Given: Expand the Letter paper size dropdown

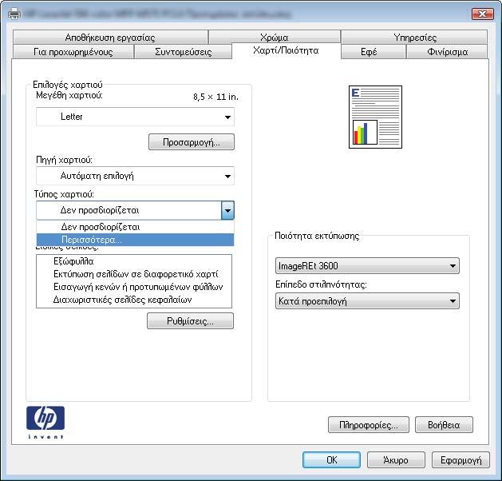Looking at the screenshot, I should 135,117.
